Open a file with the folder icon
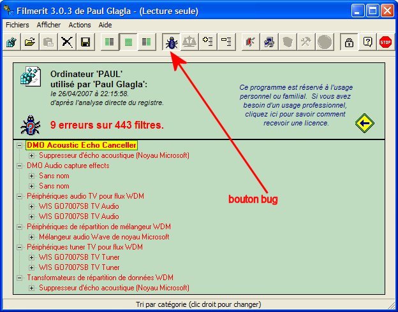Screen dimensions: 398x312 pyautogui.click(x=30, y=42)
